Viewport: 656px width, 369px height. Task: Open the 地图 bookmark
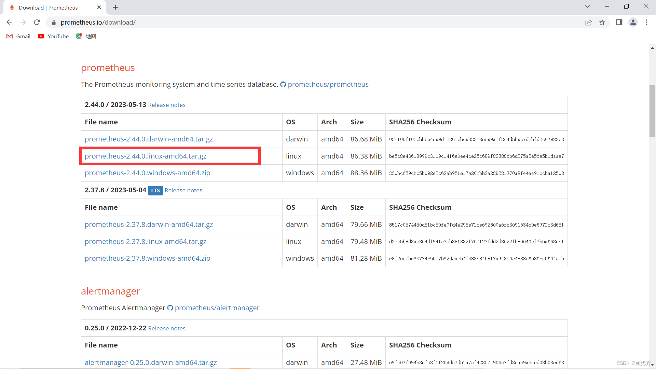click(x=86, y=36)
